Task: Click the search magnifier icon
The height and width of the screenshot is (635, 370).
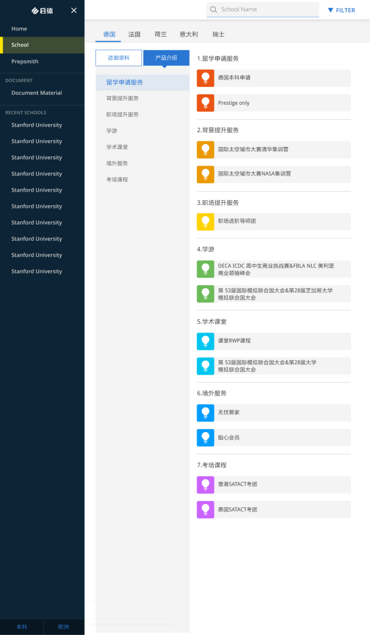Action: tap(213, 10)
